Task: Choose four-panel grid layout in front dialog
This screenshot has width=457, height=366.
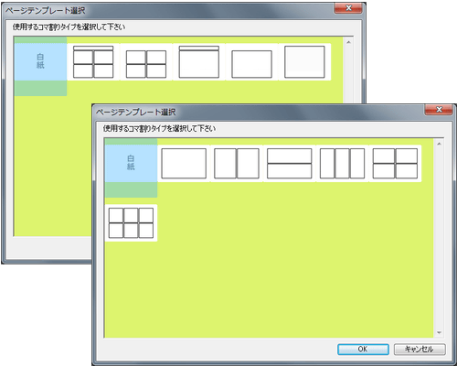Action: (x=395, y=163)
